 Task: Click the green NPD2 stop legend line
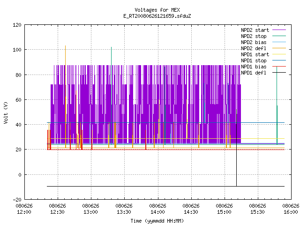coord(279,36)
